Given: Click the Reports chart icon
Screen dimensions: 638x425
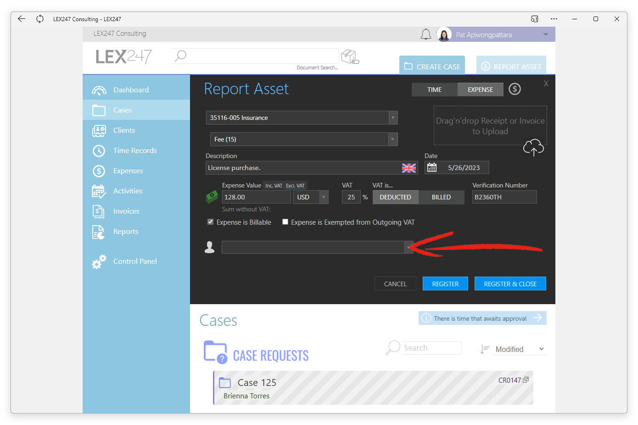Looking at the screenshot, I should point(98,232).
